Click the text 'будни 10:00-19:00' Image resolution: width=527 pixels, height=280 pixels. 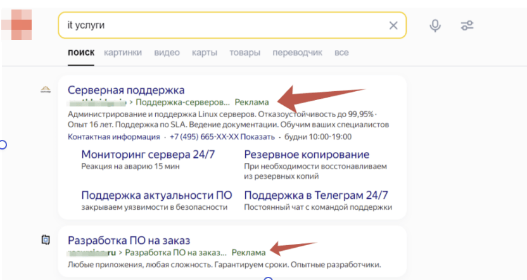318,137
